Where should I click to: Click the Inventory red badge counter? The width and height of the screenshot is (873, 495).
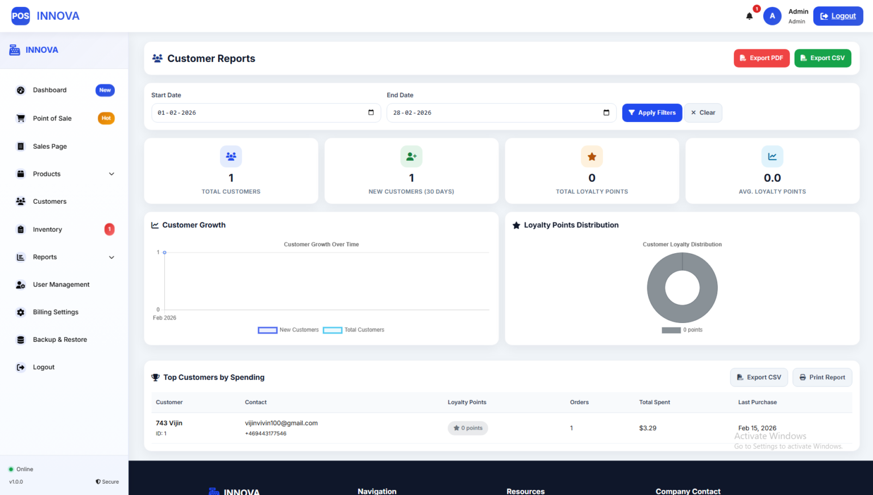(x=109, y=229)
